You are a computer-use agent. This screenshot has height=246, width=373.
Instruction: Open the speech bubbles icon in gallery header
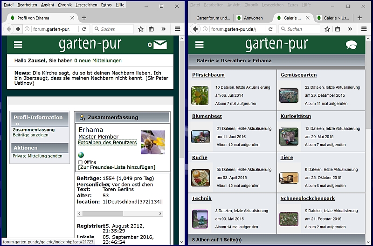click(351, 45)
